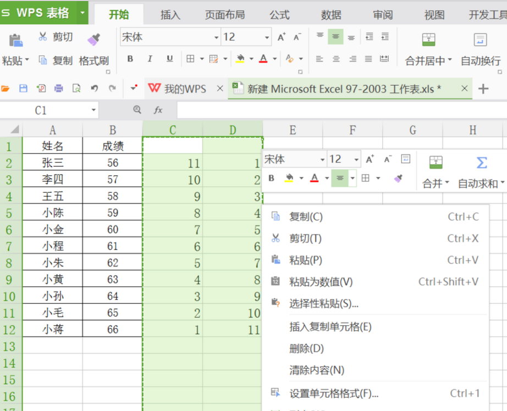
Task: Align text right in ribbon
Action: (352, 59)
